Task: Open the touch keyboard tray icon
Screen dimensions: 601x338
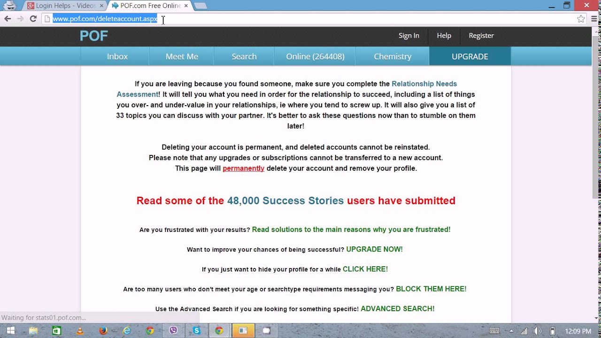Action: tap(494, 330)
